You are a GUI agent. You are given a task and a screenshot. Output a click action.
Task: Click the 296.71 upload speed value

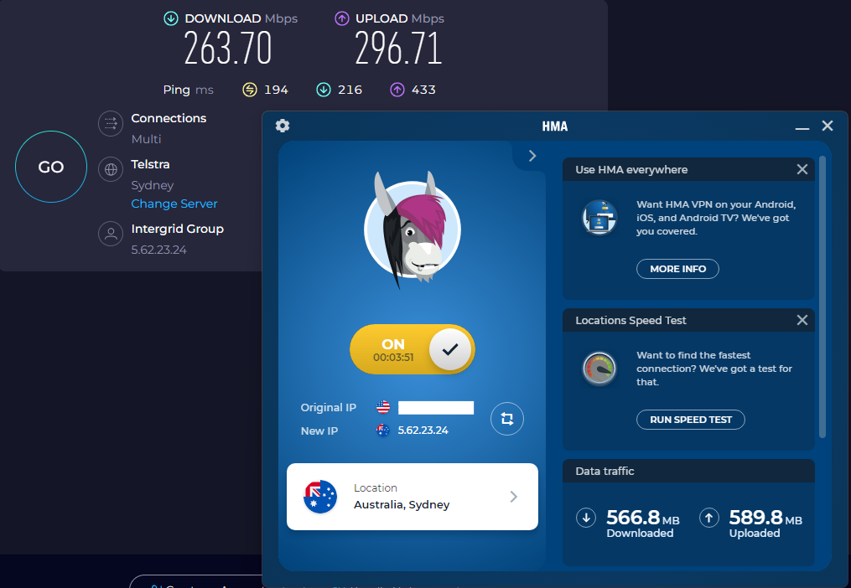click(399, 49)
